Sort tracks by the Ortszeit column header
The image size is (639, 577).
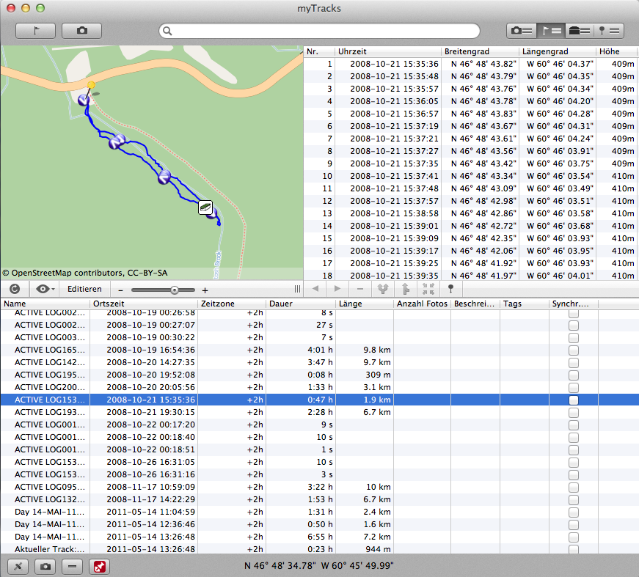point(144,304)
